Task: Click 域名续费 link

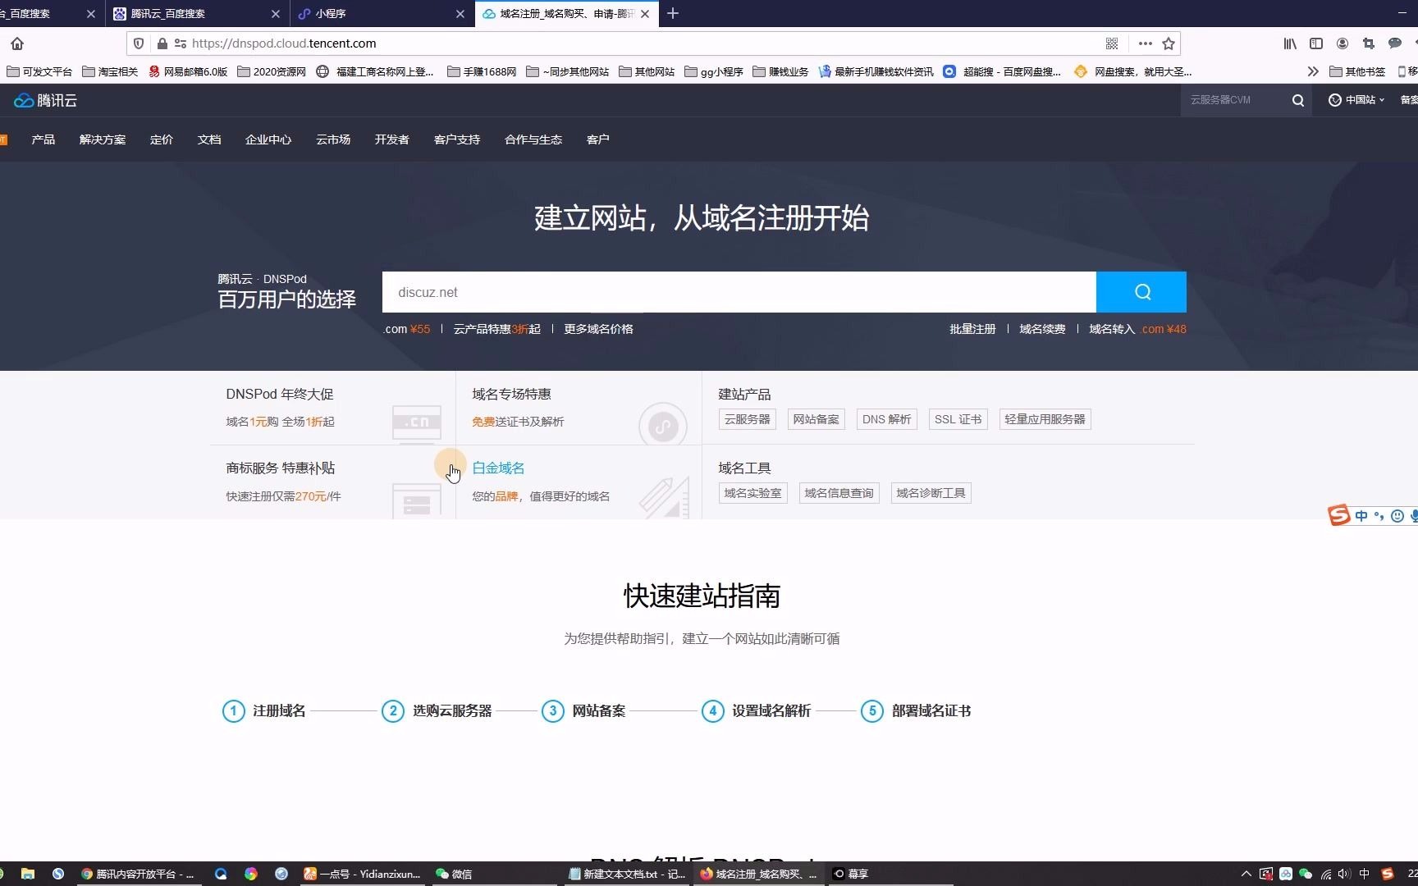Action: 1042,329
